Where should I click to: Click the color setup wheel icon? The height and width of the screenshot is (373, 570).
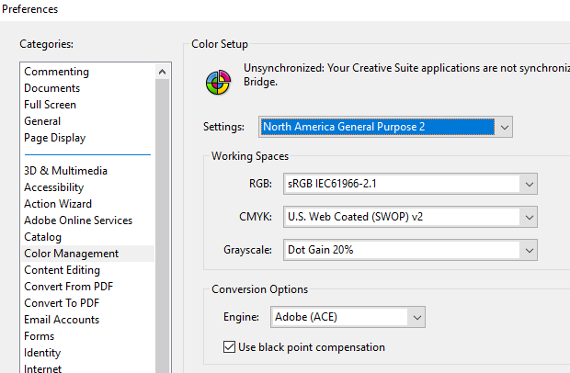(218, 83)
